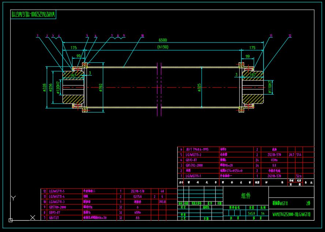Select the ø392 diameter dimension
325x232 pixels.
point(101,88)
